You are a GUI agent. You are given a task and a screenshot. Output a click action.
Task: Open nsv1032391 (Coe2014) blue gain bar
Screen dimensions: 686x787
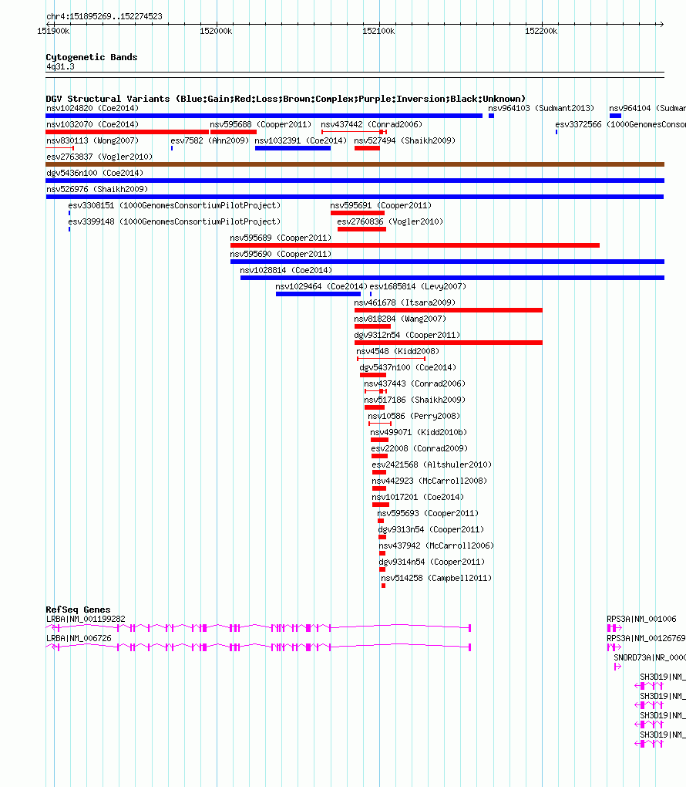tap(293, 148)
